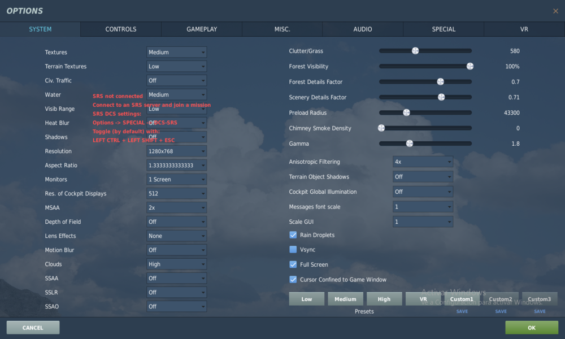Open Res. of Cockpit Displays dropdown
Image resolution: width=565 pixels, height=339 pixels.
[x=176, y=193]
